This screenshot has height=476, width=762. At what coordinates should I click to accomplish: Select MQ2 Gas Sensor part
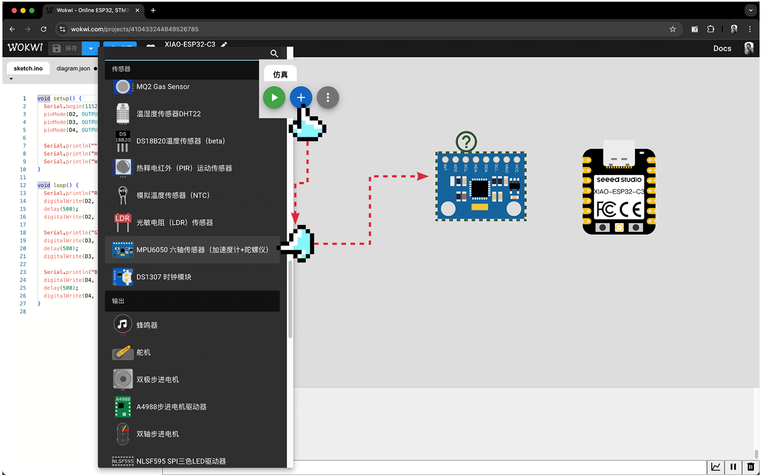(x=192, y=86)
